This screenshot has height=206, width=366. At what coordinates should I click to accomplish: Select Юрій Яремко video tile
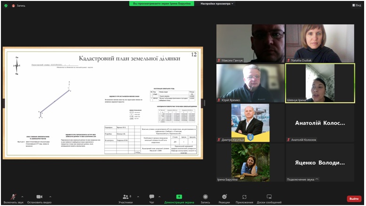[250, 83]
